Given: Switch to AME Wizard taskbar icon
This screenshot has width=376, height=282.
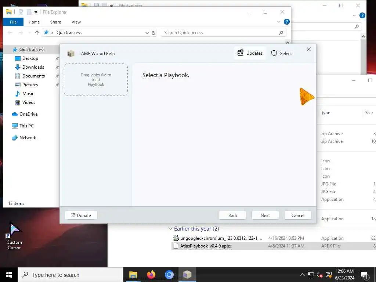Looking at the screenshot, I should [x=187, y=275].
